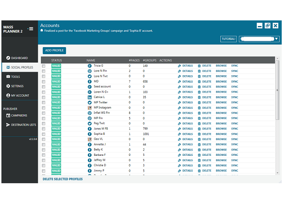Click the Valid status badge for Geo VL

[56, 139]
